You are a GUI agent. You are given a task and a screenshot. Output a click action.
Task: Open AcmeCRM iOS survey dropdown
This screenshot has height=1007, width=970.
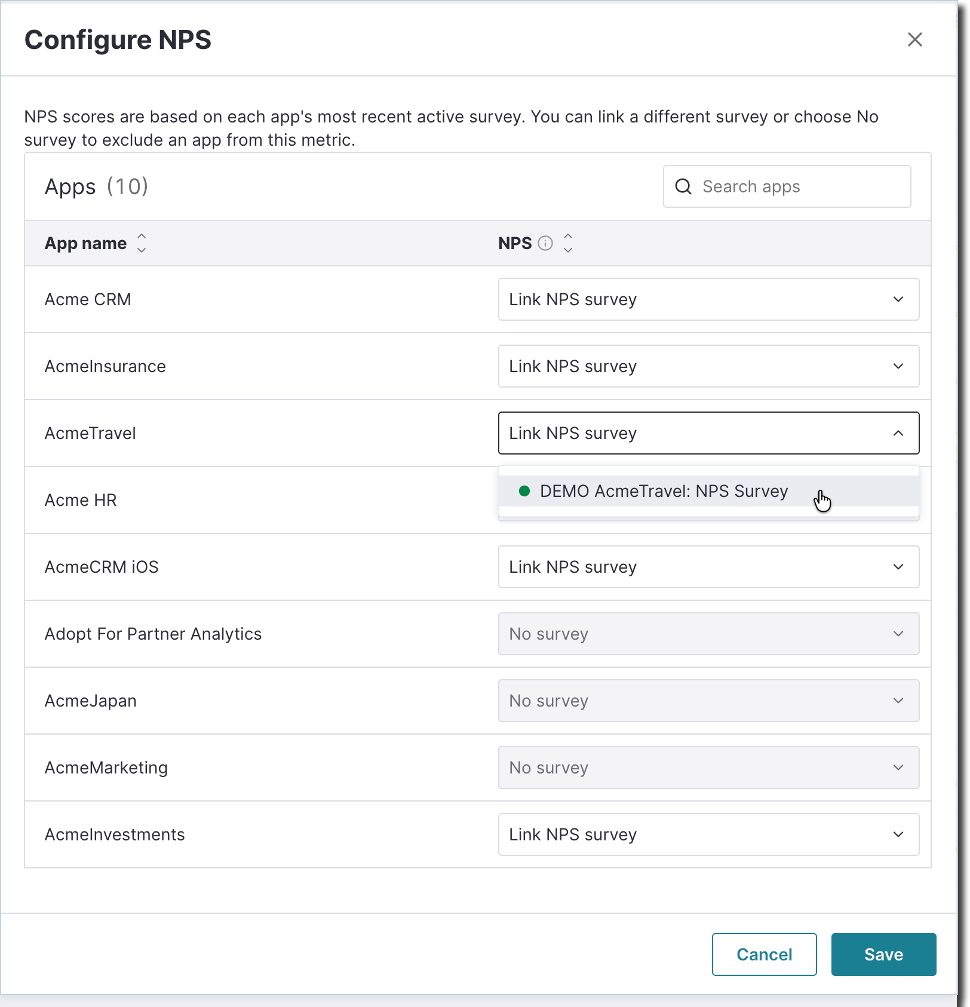point(708,567)
